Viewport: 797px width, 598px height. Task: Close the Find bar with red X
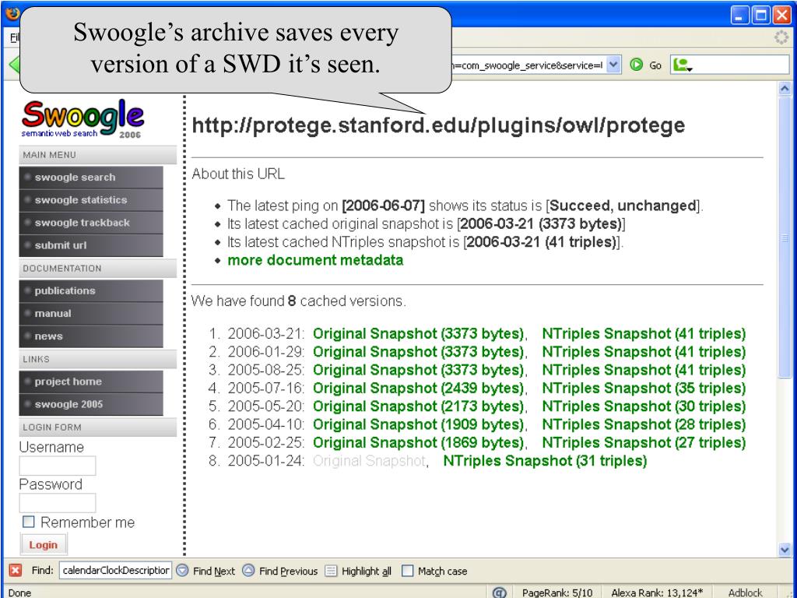(16, 571)
